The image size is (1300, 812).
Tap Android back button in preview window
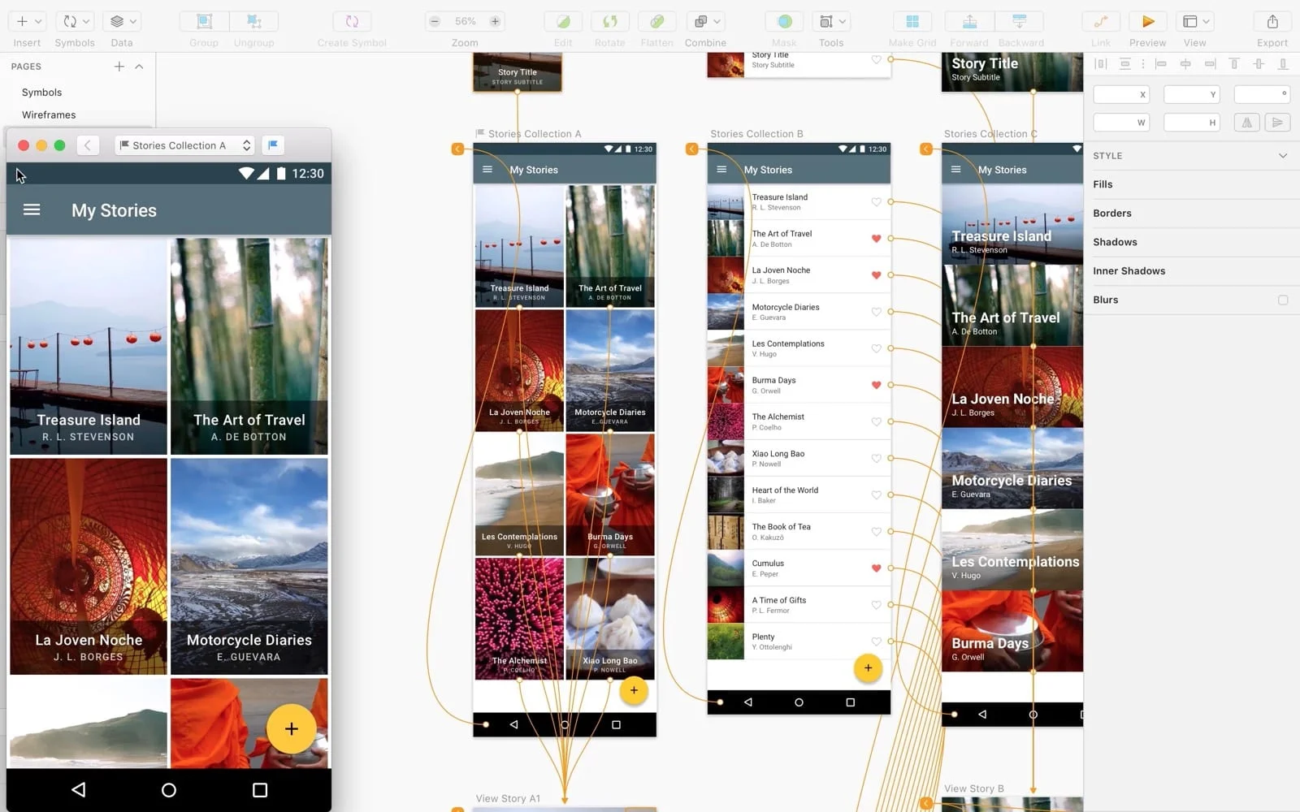coord(78,789)
